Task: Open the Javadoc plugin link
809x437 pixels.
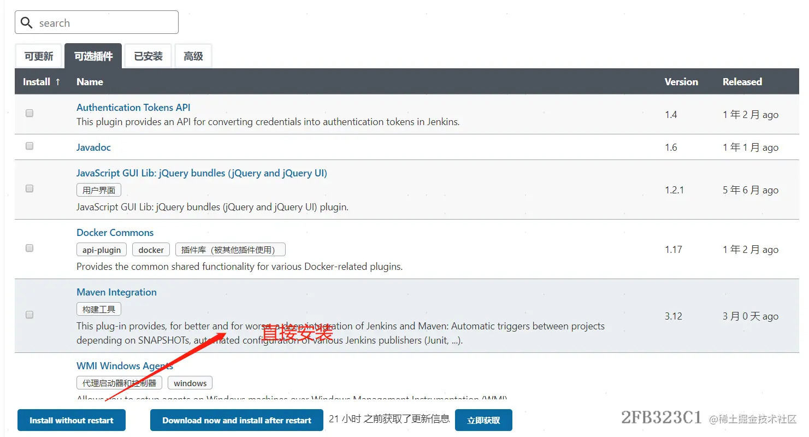Action: click(93, 147)
